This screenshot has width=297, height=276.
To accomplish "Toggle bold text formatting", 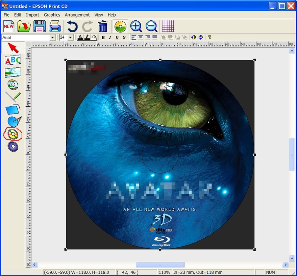I will tap(103, 37).
